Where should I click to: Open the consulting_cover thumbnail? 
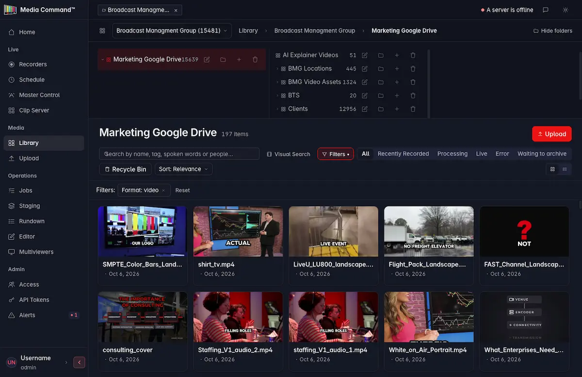pyautogui.click(x=143, y=317)
